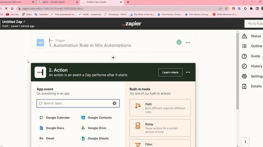Click the Wix trigger app icon
The width and height of the screenshot is (263, 147).
tap(40, 42)
